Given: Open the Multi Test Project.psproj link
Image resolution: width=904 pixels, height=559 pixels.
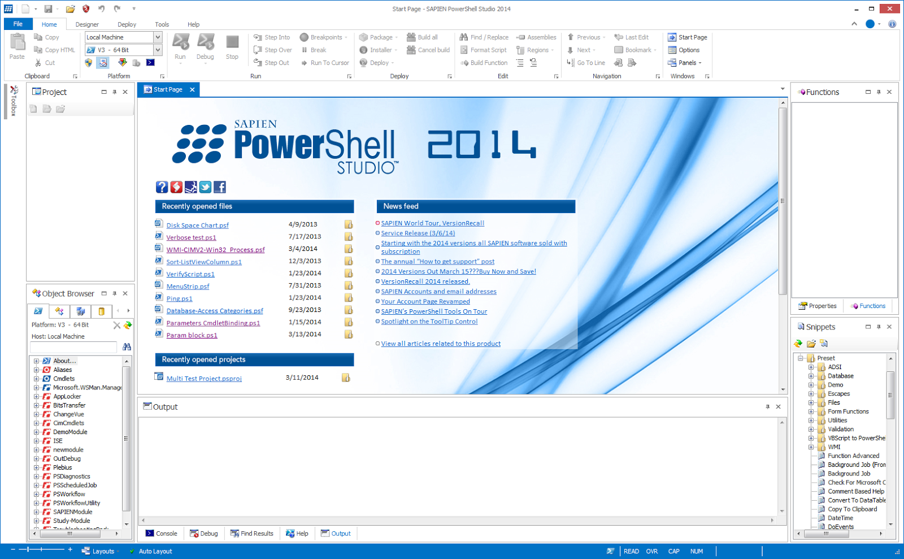Looking at the screenshot, I should (x=204, y=379).
